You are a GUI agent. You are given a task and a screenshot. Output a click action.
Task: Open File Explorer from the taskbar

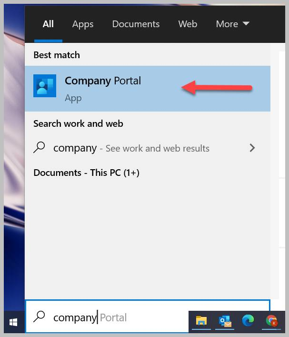point(201,321)
